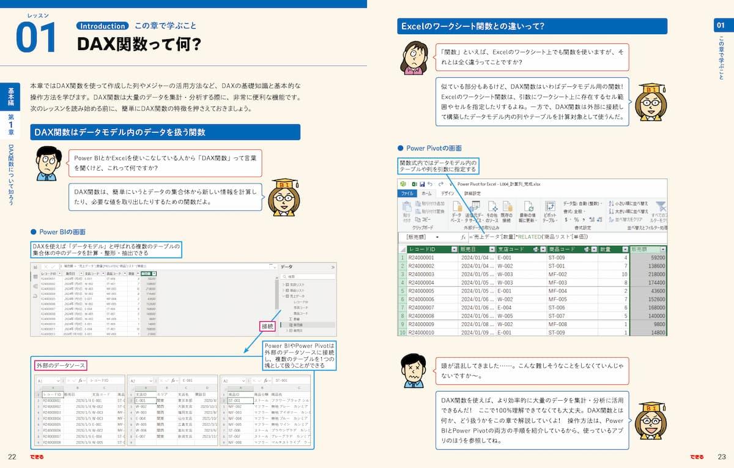
Task: Click the 既存の接続 icon
Action: [506, 211]
